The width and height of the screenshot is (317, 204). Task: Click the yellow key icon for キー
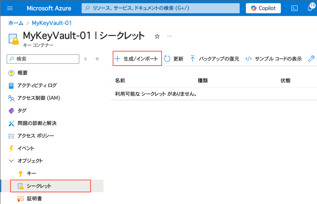[x=21, y=173]
